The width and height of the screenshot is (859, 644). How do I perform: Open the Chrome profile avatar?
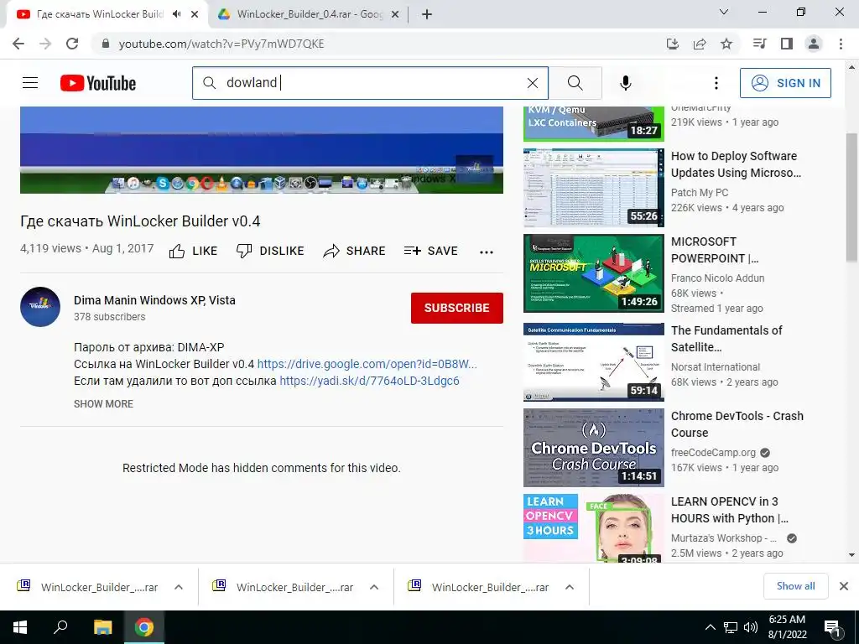click(x=814, y=44)
